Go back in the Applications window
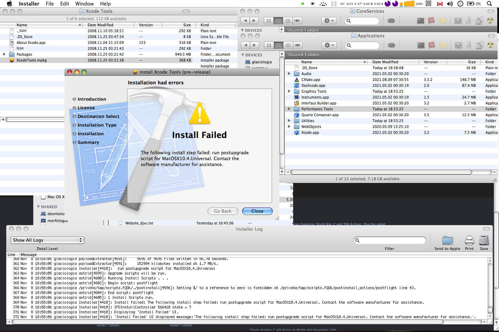 coord(245,45)
